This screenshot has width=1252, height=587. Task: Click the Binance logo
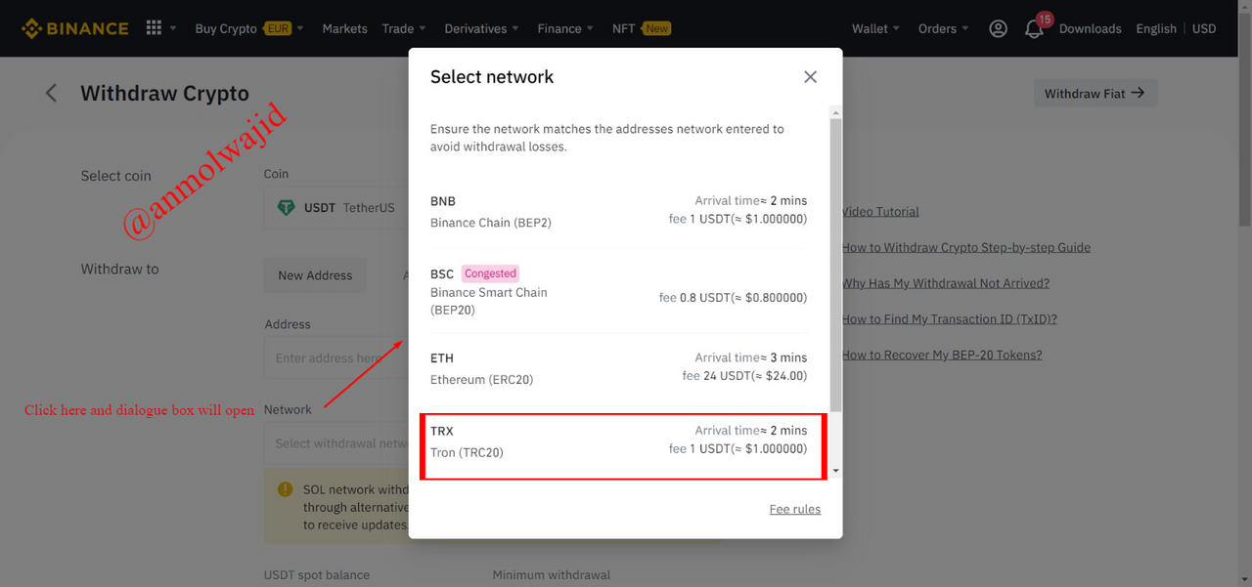click(75, 28)
